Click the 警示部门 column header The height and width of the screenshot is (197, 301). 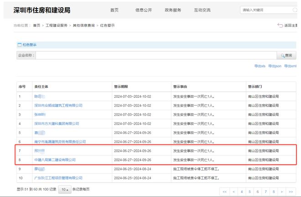(255, 87)
